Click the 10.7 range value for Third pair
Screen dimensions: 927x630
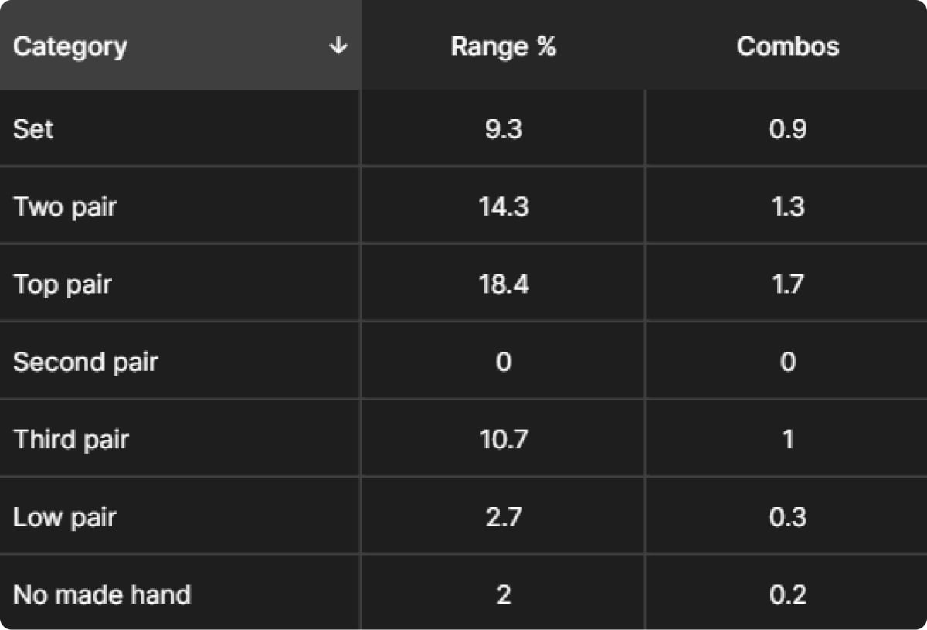[504, 439]
